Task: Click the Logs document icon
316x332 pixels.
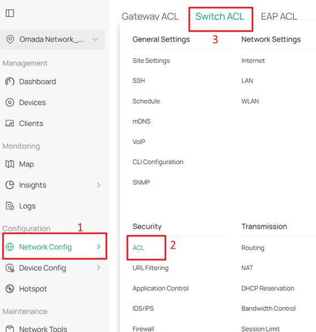Action: [10, 206]
